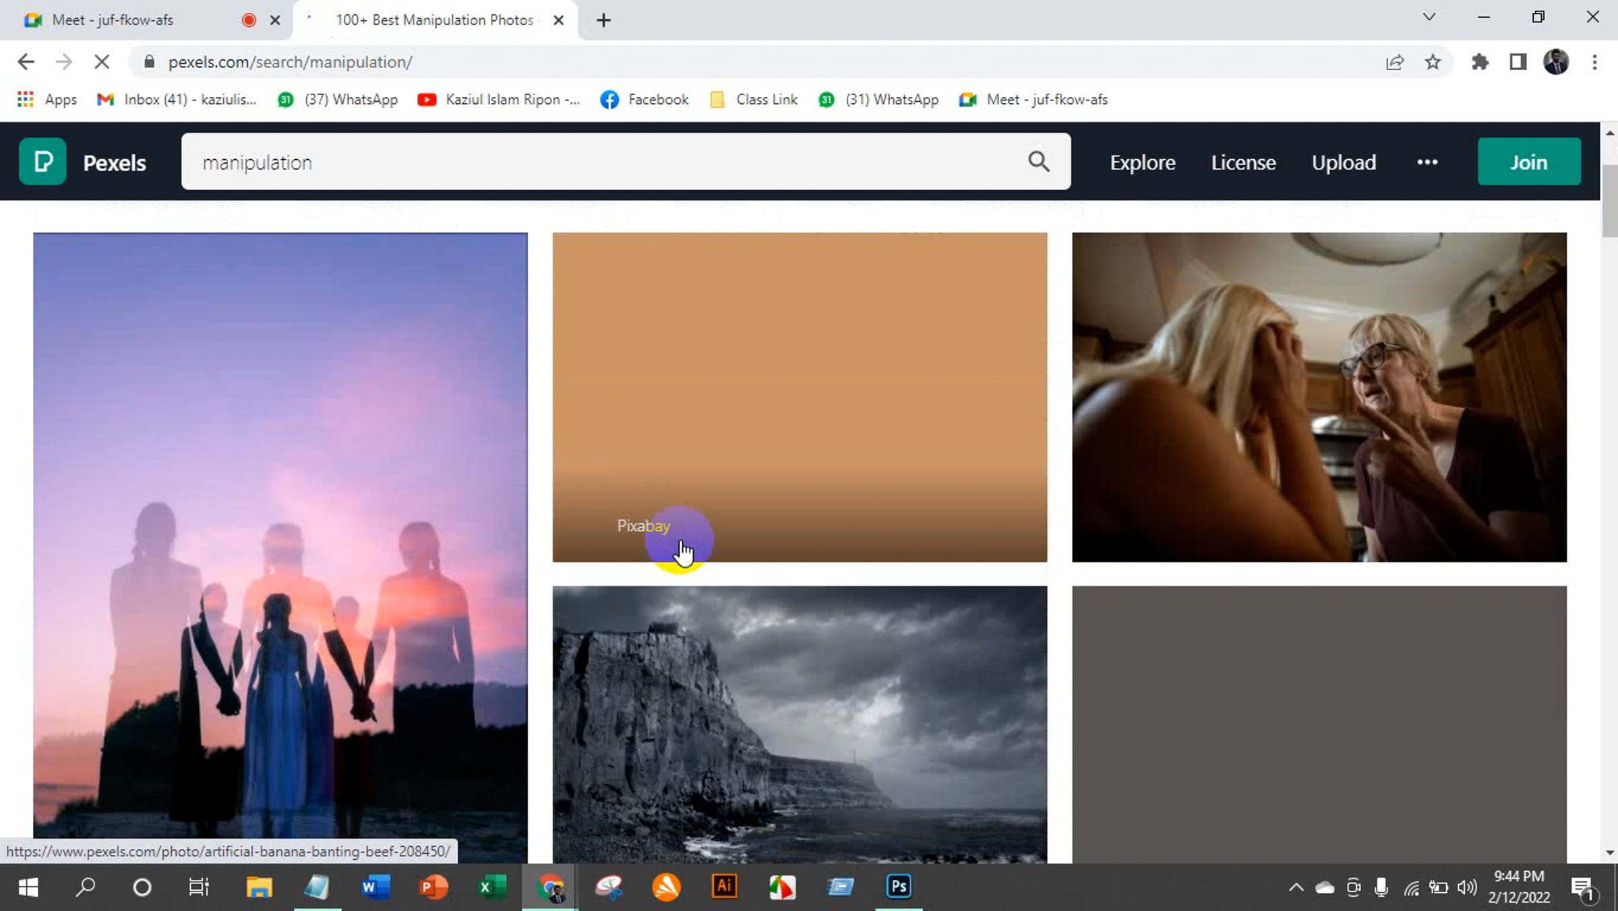Click the Upload link
Viewport: 1618px width, 911px height.
click(1343, 162)
